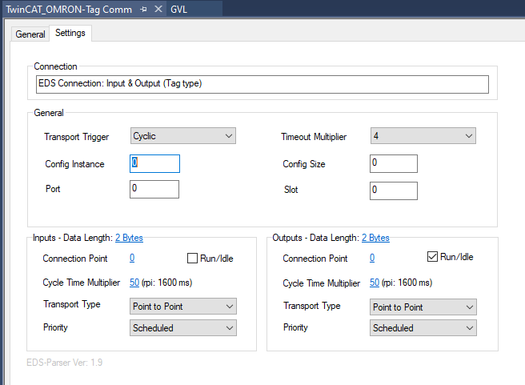
Task: Open Outputs Transport Type dropdown
Action: click(x=423, y=307)
